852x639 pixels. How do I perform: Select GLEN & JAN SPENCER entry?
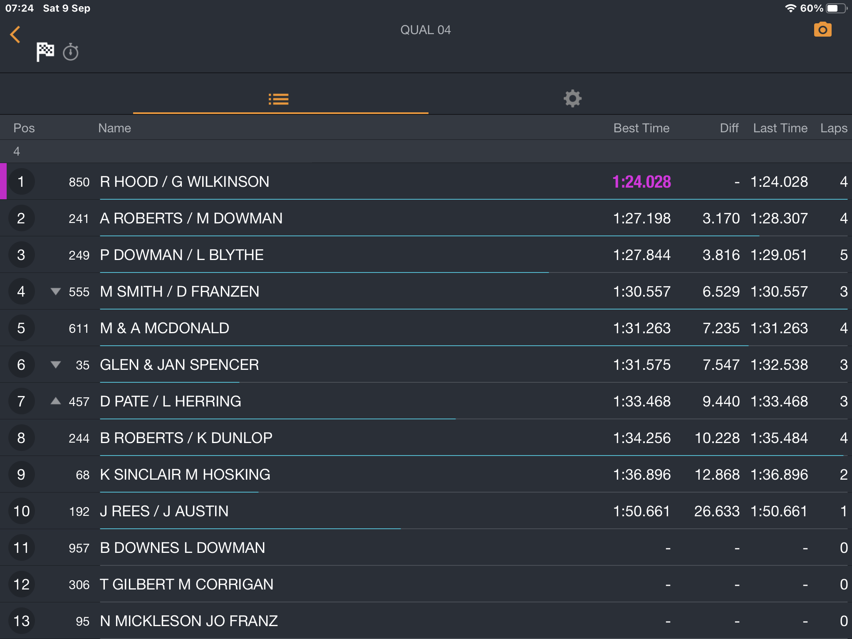click(426, 364)
